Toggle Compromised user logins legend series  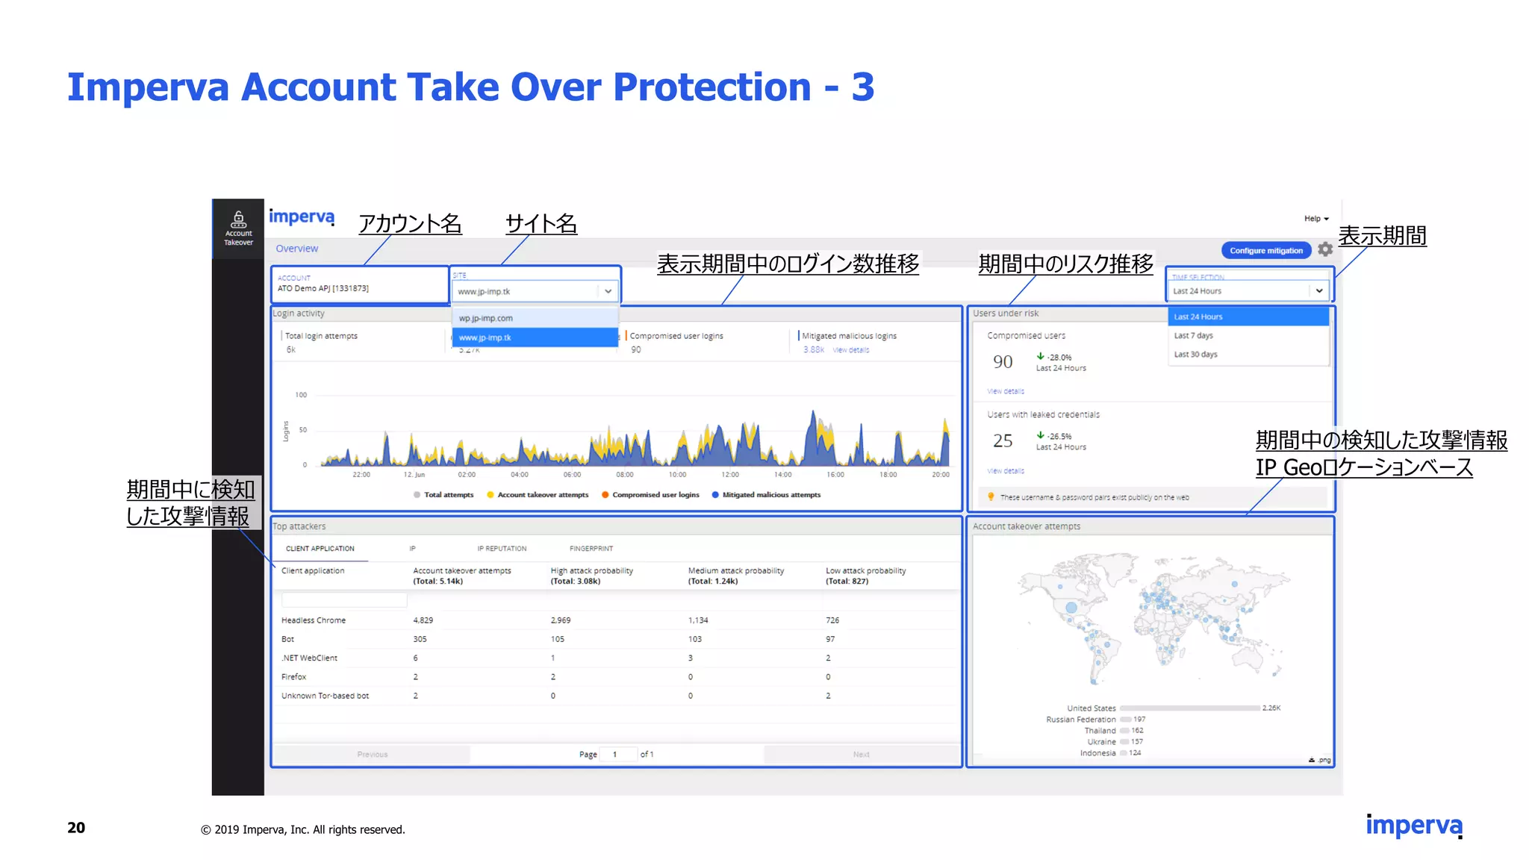650,494
